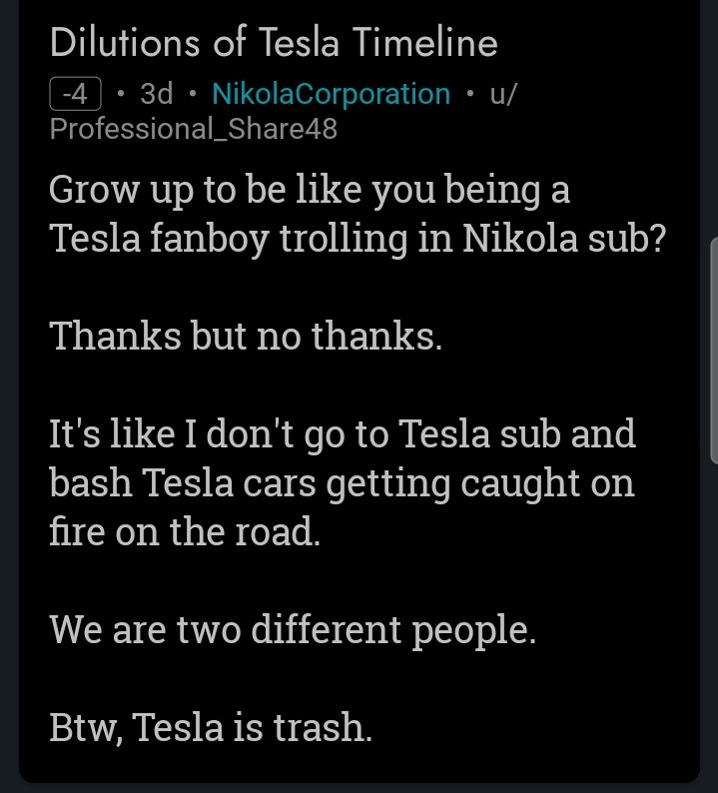Click the "Grow up to be like you" line

coord(309,190)
